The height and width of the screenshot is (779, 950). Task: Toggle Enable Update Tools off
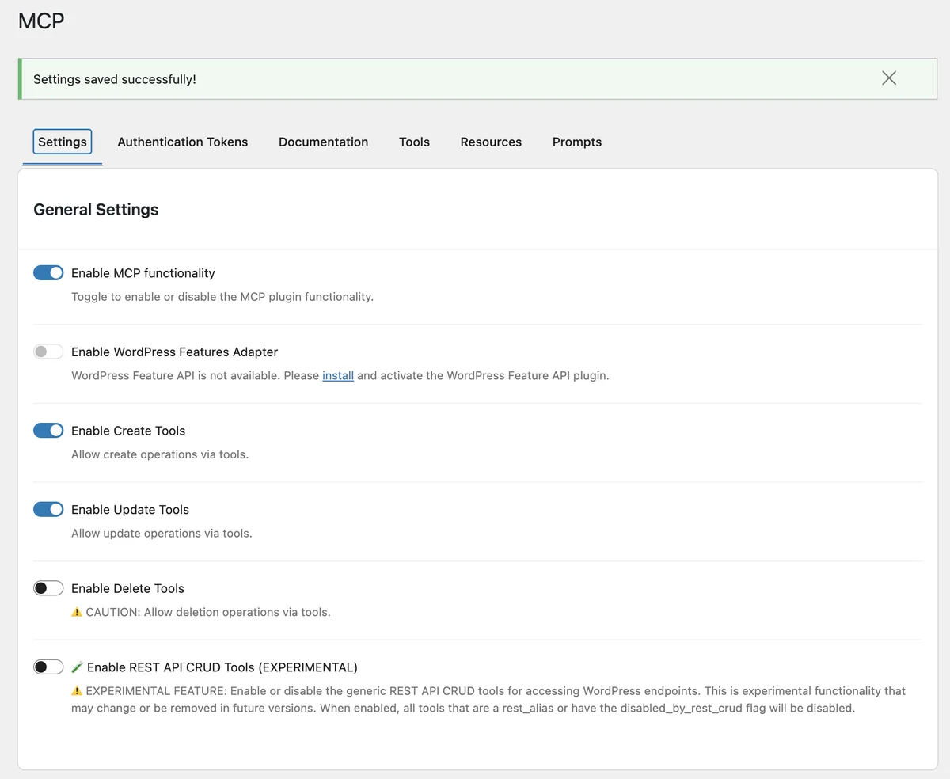pos(48,509)
